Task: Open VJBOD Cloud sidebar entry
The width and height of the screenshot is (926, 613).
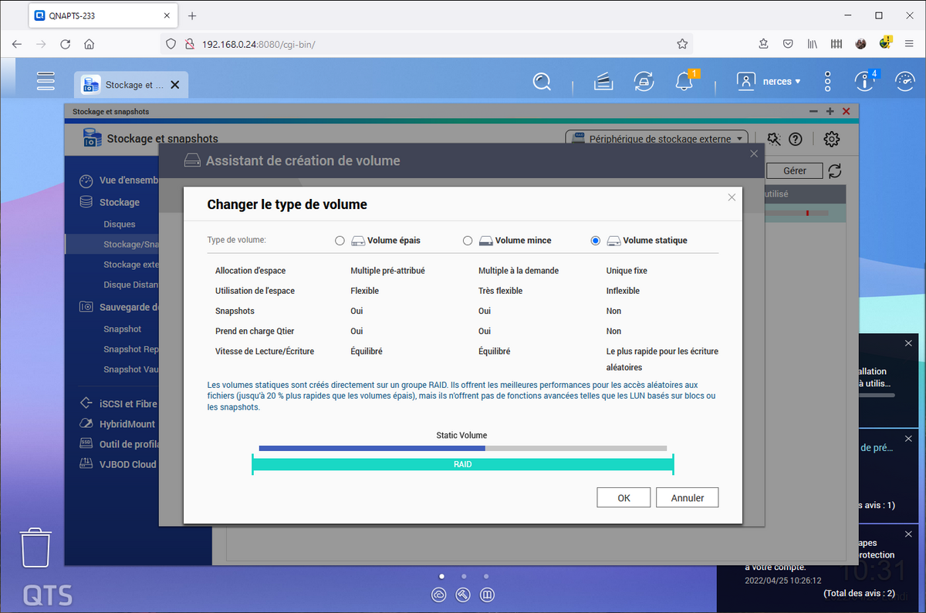Action: click(x=119, y=464)
